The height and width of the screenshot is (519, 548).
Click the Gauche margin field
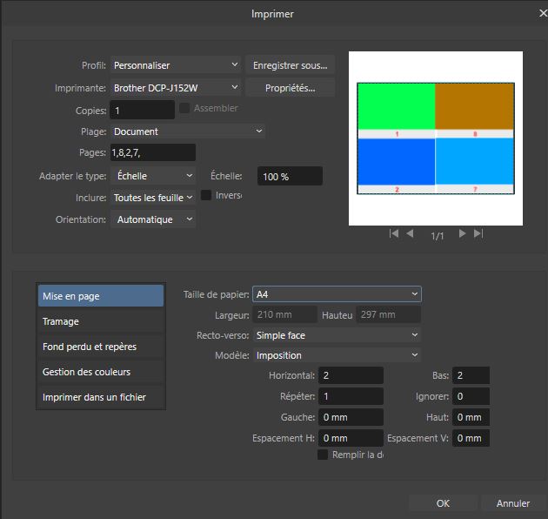click(351, 417)
